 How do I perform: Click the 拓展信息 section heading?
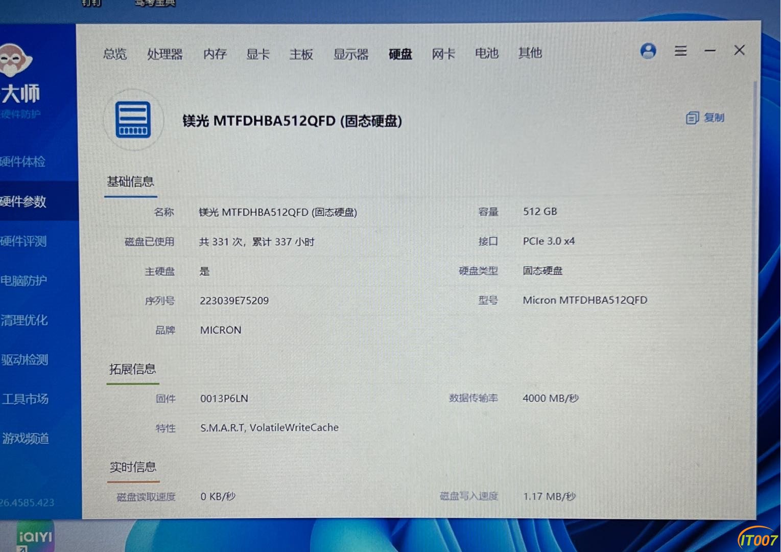[x=132, y=369]
